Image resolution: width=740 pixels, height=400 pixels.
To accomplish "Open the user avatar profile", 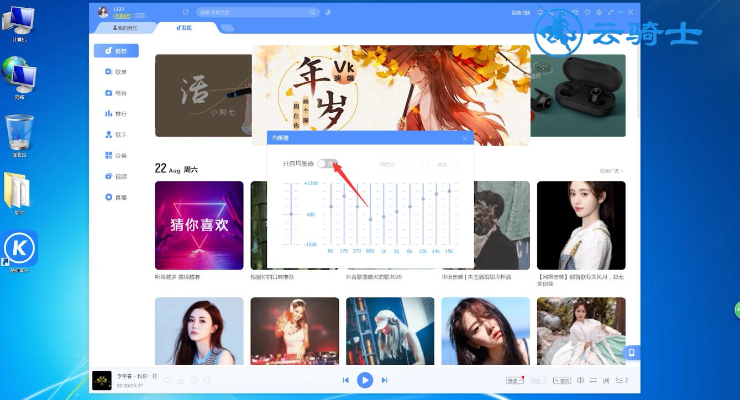I will [x=103, y=12].
